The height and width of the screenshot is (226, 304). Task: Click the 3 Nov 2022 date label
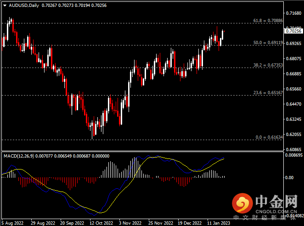[130, 223]
